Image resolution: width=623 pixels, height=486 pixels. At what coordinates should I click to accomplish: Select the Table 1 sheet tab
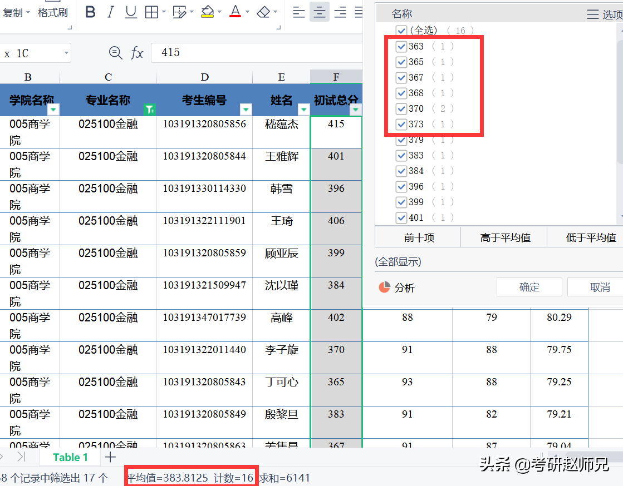point(70,457)
